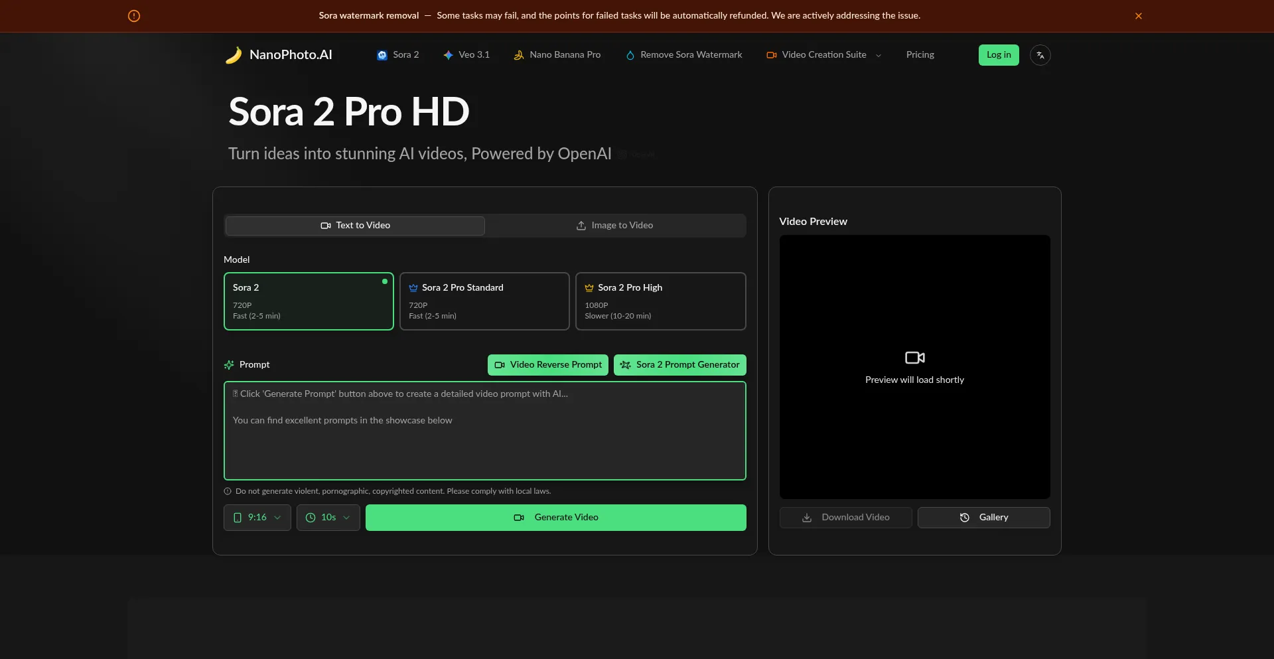The image size is (1274, 659).
Task: Expand the Video Creation Suite dropdown
Action: coord(823,55)
